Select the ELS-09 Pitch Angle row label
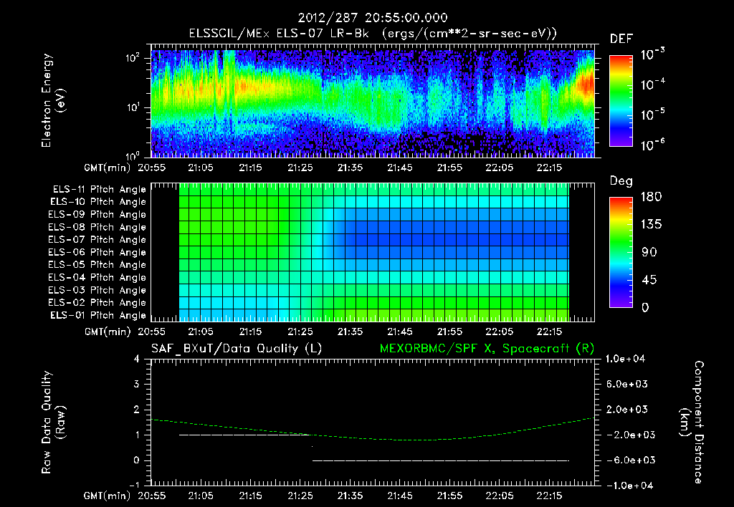The height and width of the screenshot is (507, 734). click(97, 215)
